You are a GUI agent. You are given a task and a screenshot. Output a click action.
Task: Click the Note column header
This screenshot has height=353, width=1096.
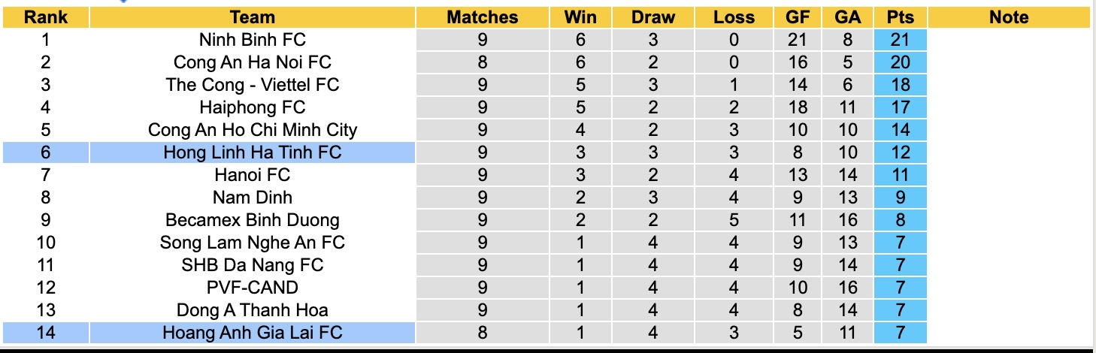(1008, 17)
